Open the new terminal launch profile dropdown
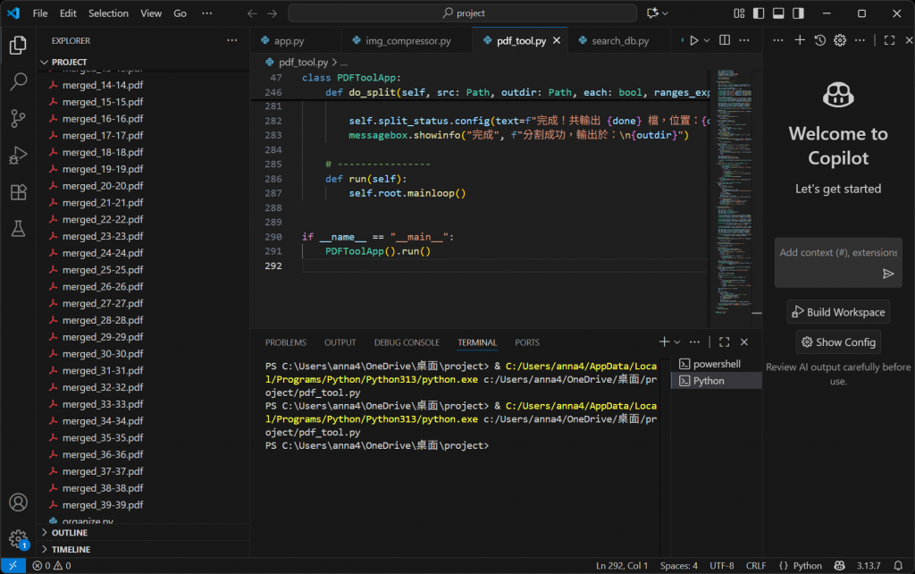 pyautogui.click(x=677, y=342)
